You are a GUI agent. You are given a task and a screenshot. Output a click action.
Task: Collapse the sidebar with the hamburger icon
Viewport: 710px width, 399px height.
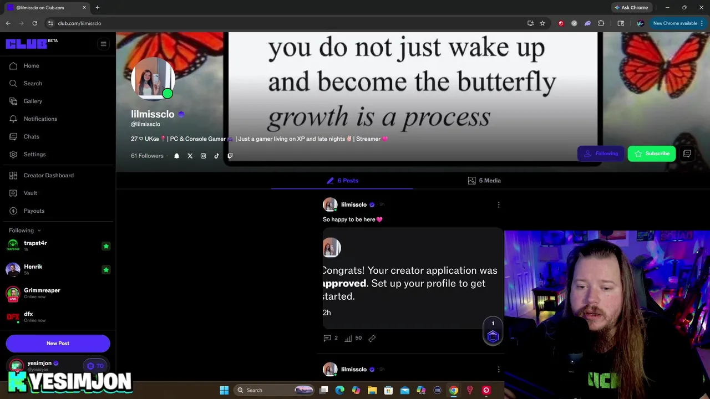103,44
